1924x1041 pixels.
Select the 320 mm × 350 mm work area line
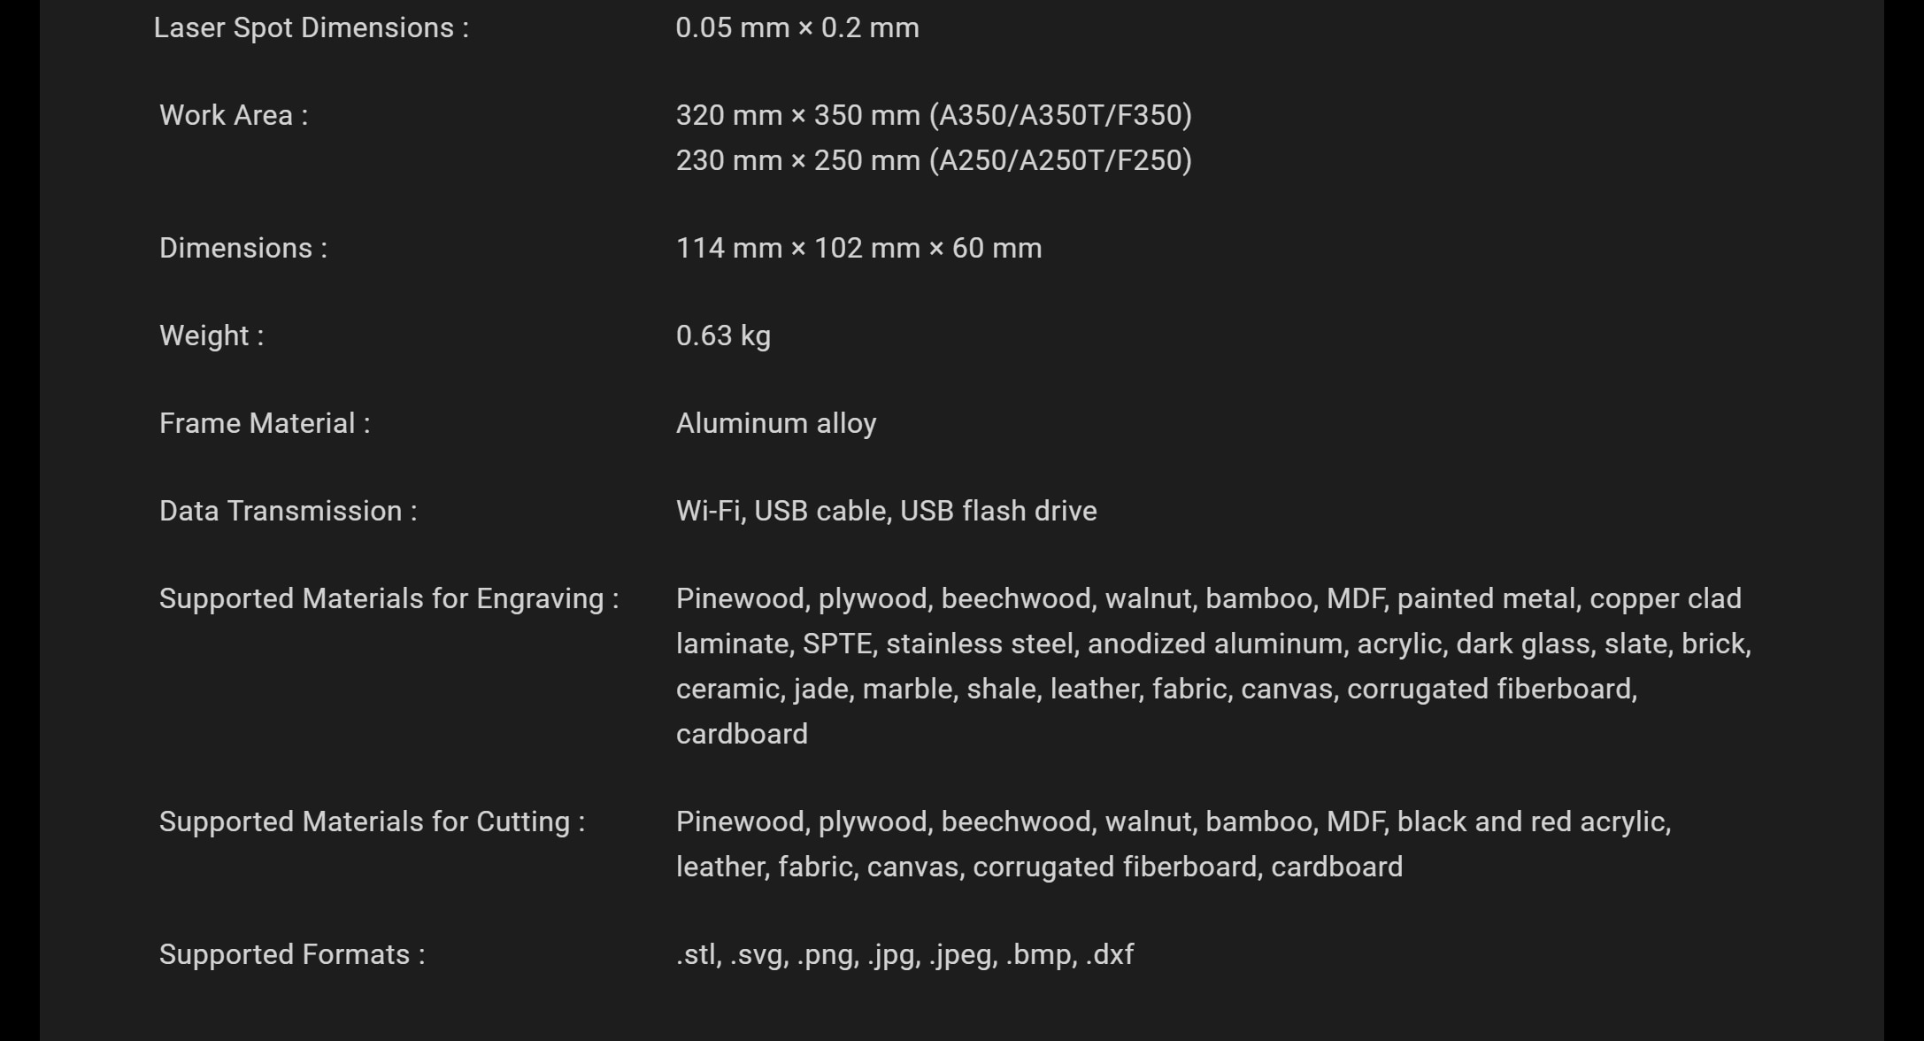[934, 115]
